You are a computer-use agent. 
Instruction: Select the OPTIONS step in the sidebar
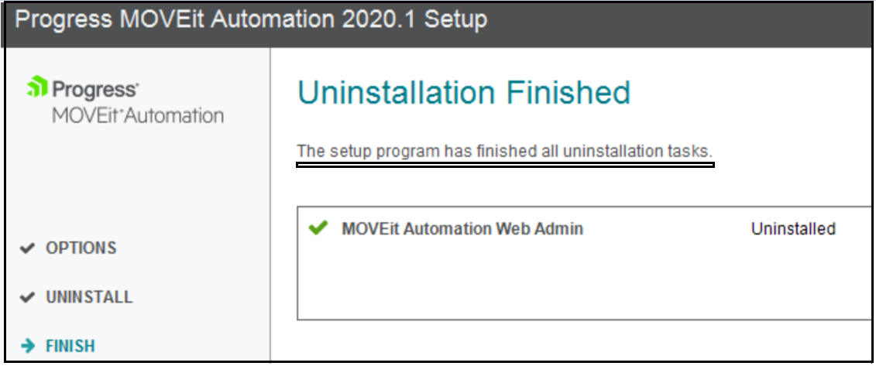pyautogui.click(x=81, y=248)
